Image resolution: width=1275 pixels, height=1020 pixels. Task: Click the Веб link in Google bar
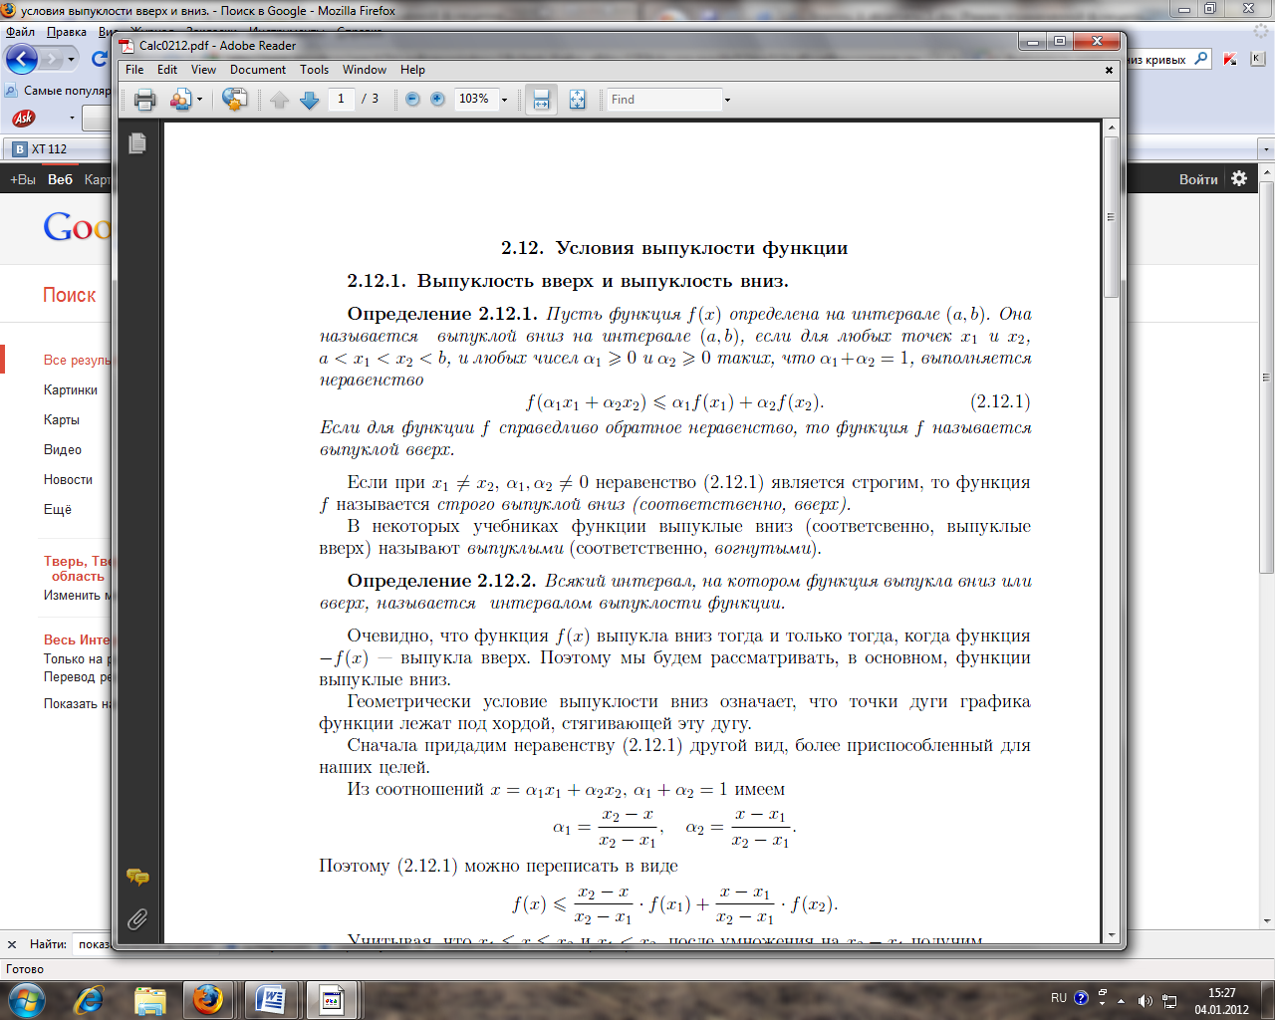pos(60,179)
